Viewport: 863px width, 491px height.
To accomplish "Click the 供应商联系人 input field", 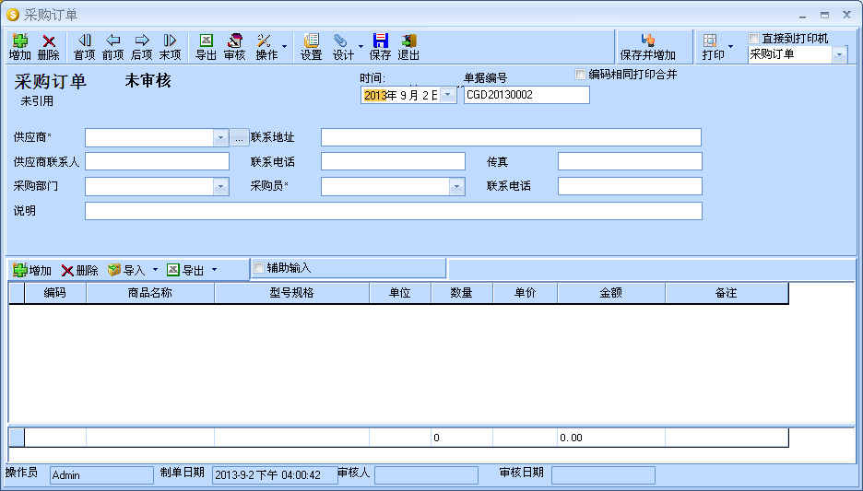I will click(157, 161).
